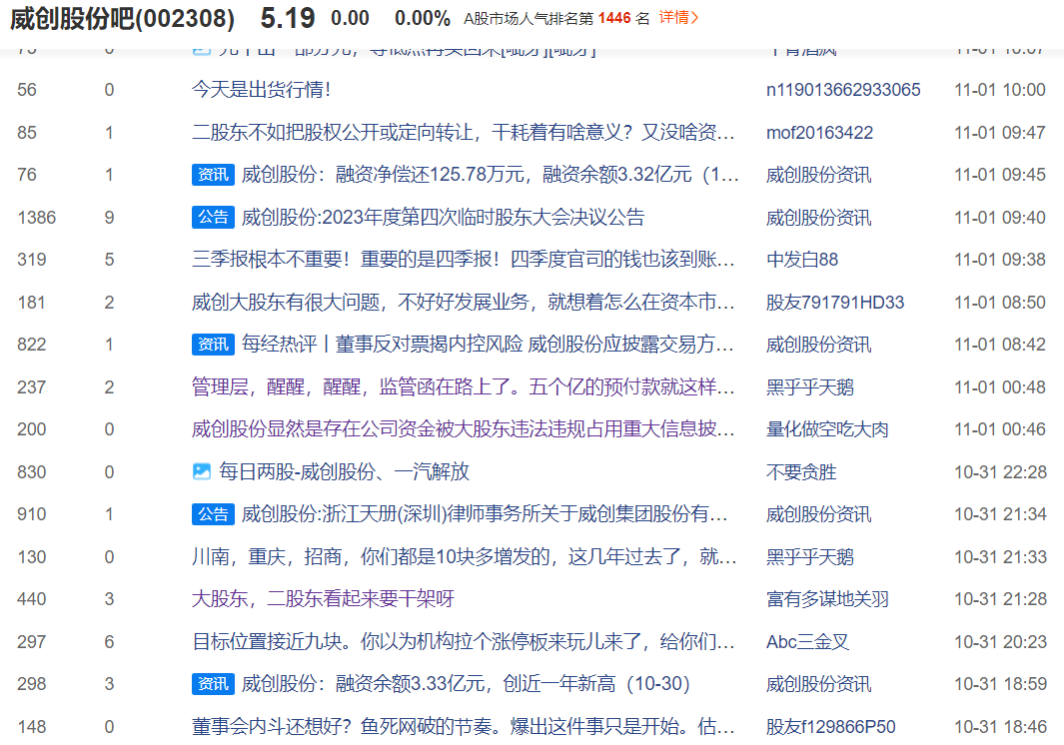Image resolution: width=1064 pixels, height=745 pixels.
Task: Click the percentage change 0.00%
Action: tap(423, 18)
